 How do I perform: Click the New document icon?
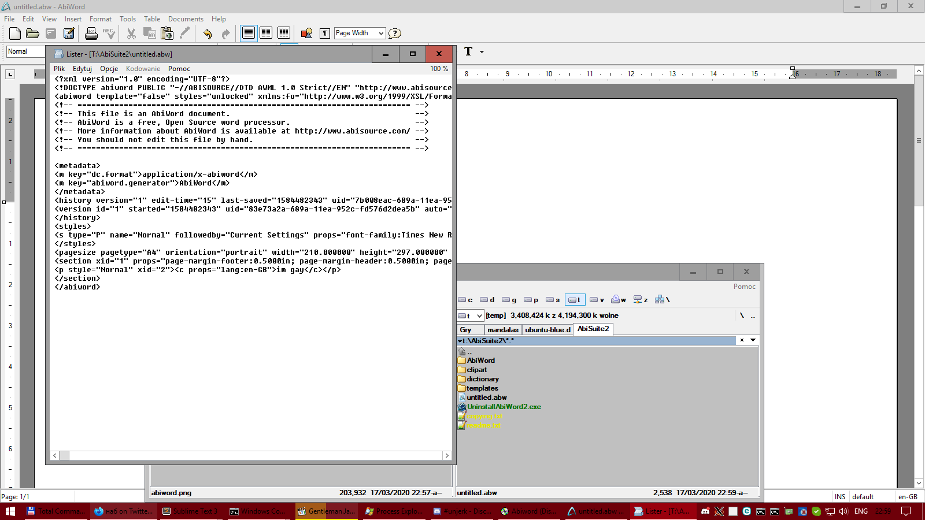pyautogui.click(x=15, y=34)
